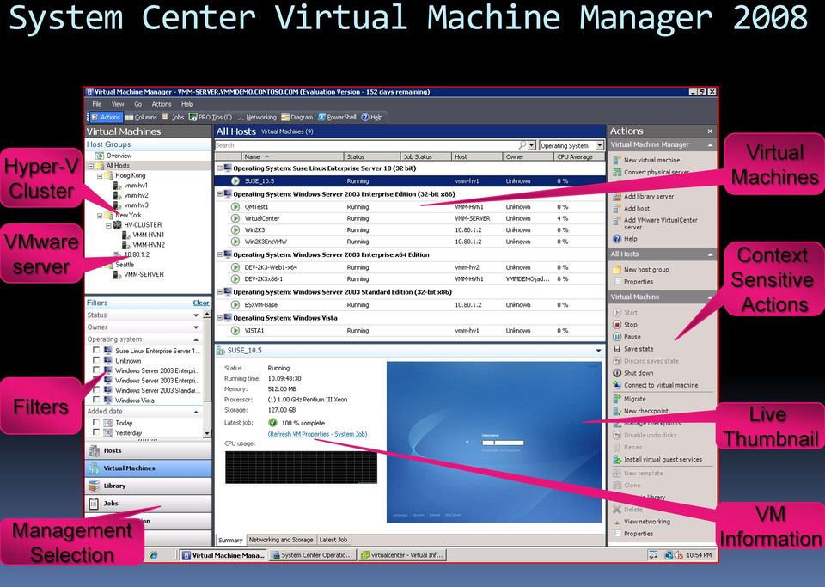Stop the selected virtual machine
825x587 pixels.
pyautogui.click(x=626, y=325)
